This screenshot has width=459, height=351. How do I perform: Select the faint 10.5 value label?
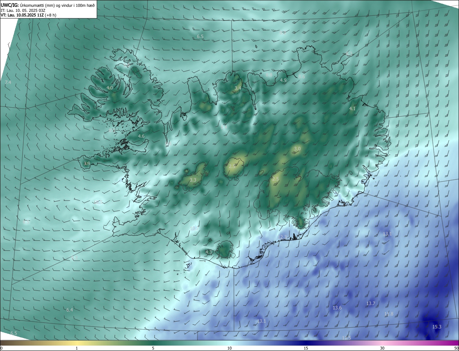click(x=98, y=202)
